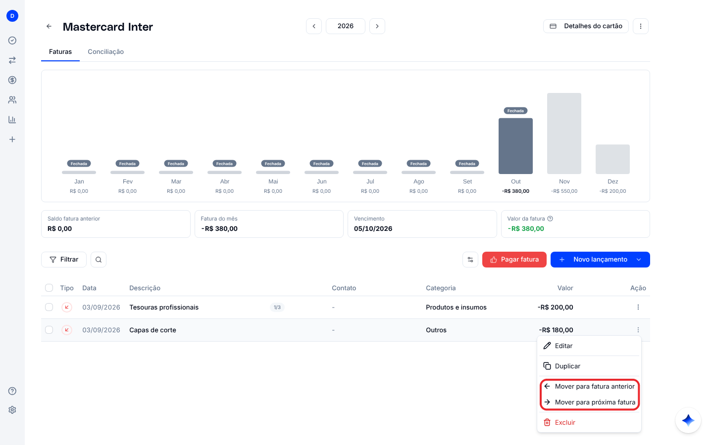Viewport: 713px width, 445px height.
Task: Click the plus icon in sidebar
Action: tap(12, 139)
